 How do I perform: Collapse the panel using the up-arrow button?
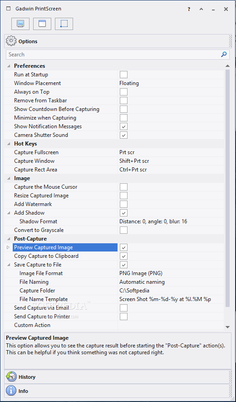point(201,9)
